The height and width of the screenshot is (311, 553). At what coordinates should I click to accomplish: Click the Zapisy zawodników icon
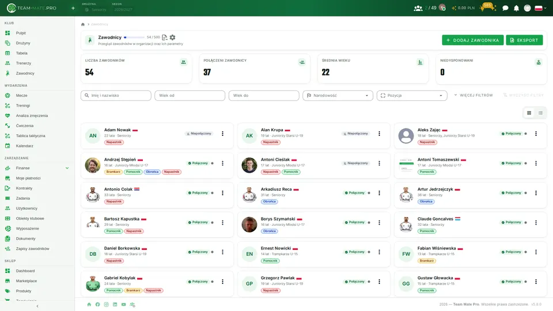(7, 249)
